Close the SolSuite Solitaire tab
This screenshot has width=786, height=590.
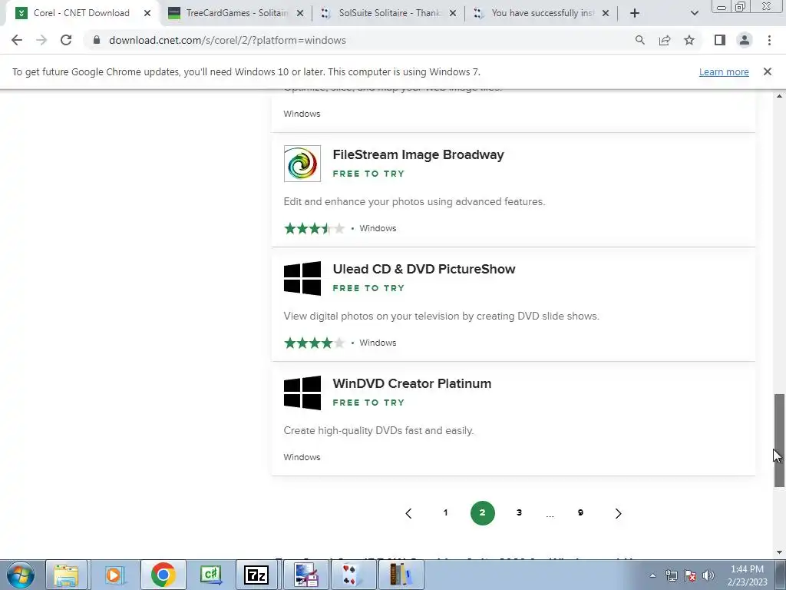(453, 13)
